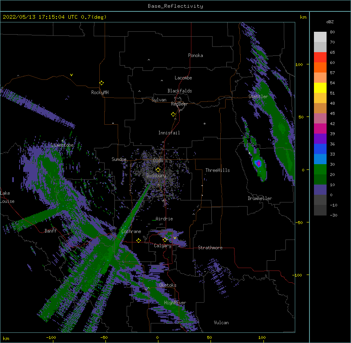The width and height of the screenshot is (351, 343).
Task: Select the Airdrie label
Action: (x=164, y=219)
